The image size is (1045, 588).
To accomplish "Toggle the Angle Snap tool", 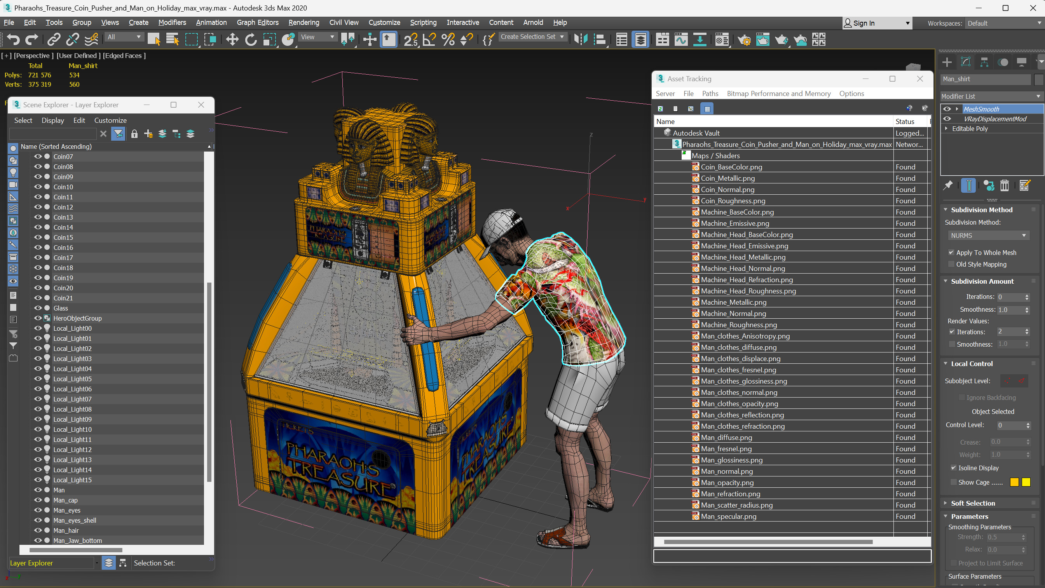I will coord(429,39).
